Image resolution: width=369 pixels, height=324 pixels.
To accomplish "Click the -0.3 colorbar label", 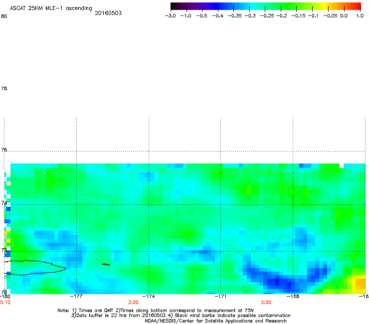I will 250,16.
